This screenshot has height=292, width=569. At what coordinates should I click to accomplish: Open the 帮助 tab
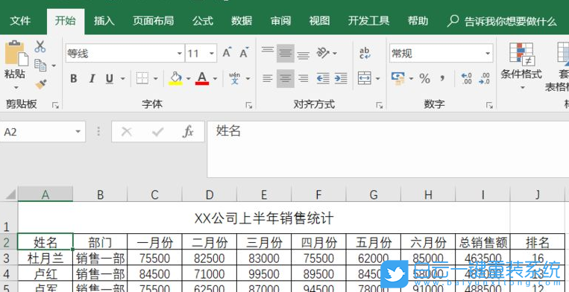tap(418, 21)
